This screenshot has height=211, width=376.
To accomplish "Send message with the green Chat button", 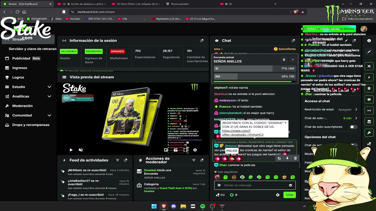I will (x=290, y=195).
